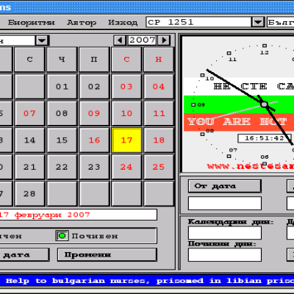Select day 04 in the calendar
294x294 pixels.
(x=159, y=87)
